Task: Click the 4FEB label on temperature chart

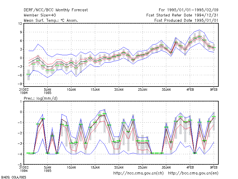Action: (190, 90)
